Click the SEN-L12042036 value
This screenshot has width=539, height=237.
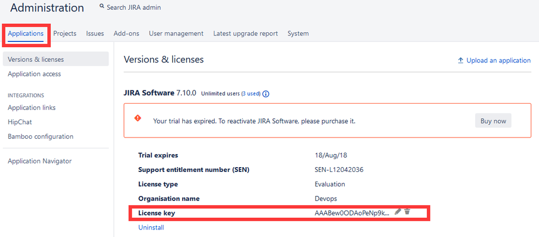tap(339, 169)
